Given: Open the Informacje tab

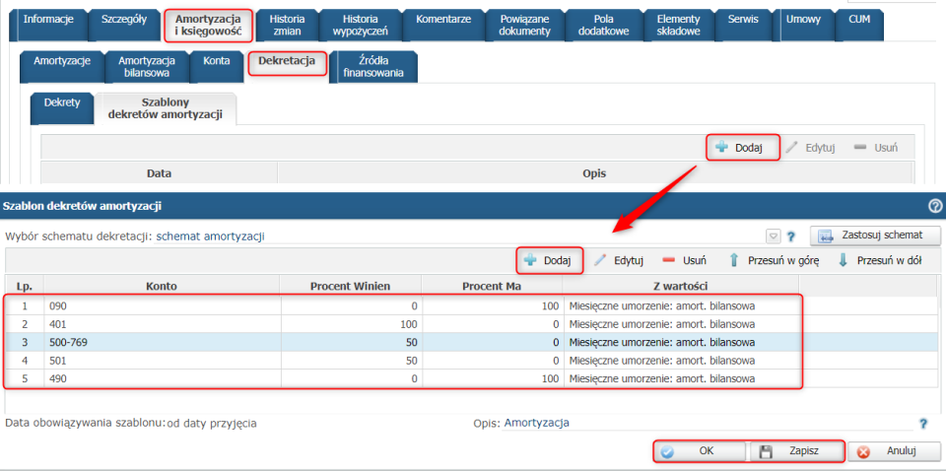Looking at the screenshot, I should [x=48, y=24].
